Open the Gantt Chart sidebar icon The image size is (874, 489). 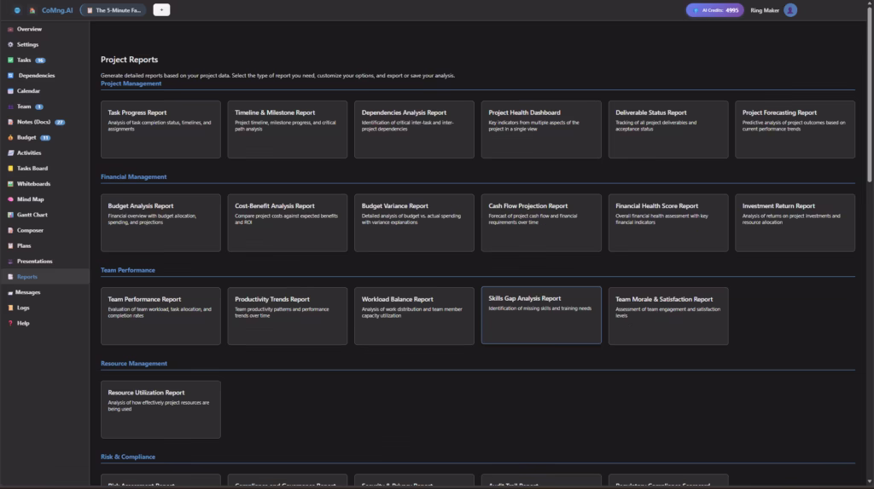(x=10, y=215)
